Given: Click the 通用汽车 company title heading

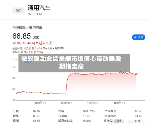Looking at the screenshot, I should (x=39, y=8).
